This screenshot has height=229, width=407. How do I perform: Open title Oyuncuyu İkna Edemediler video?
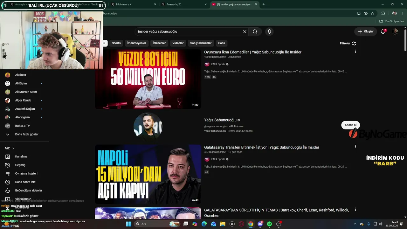253,52
